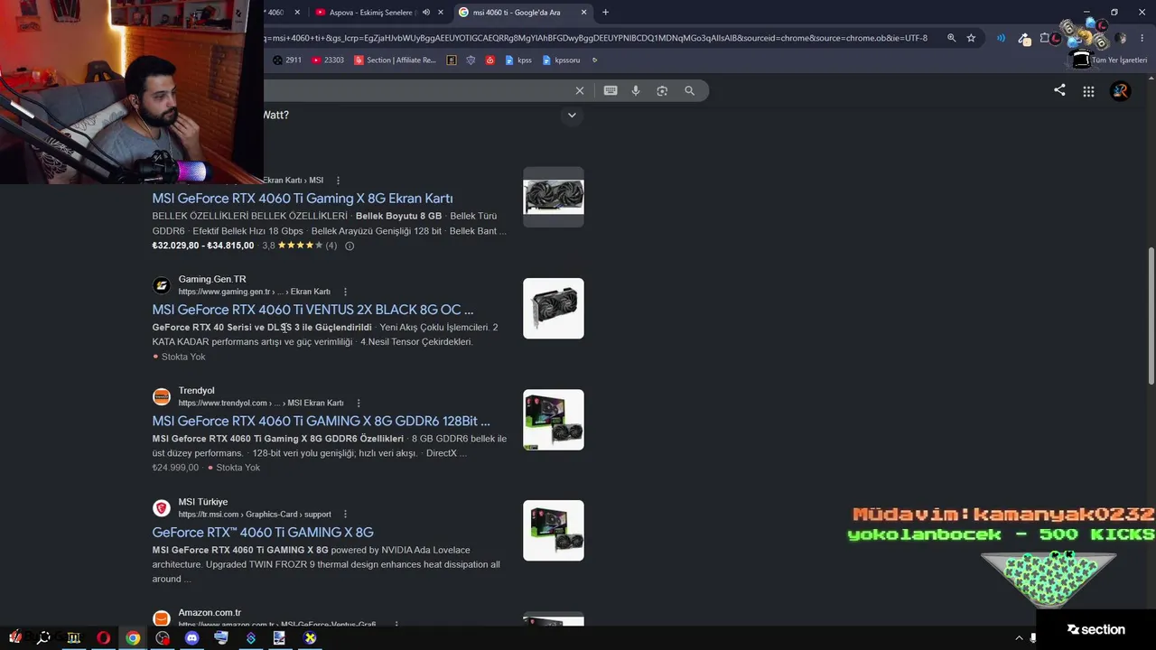1156x650 pixels.
Task: Submit search with the magnifier icon
Action: (690, 90)
